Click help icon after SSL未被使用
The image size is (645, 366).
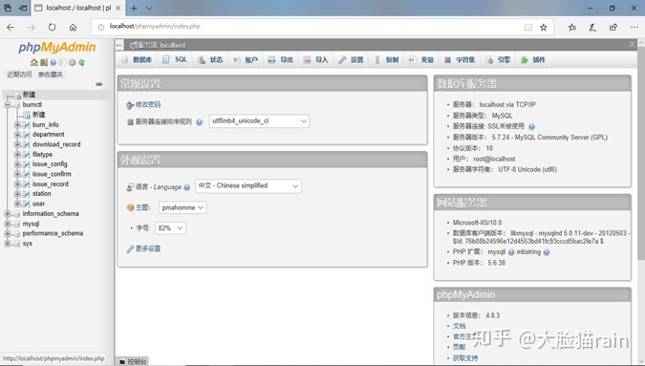[531, 127]
